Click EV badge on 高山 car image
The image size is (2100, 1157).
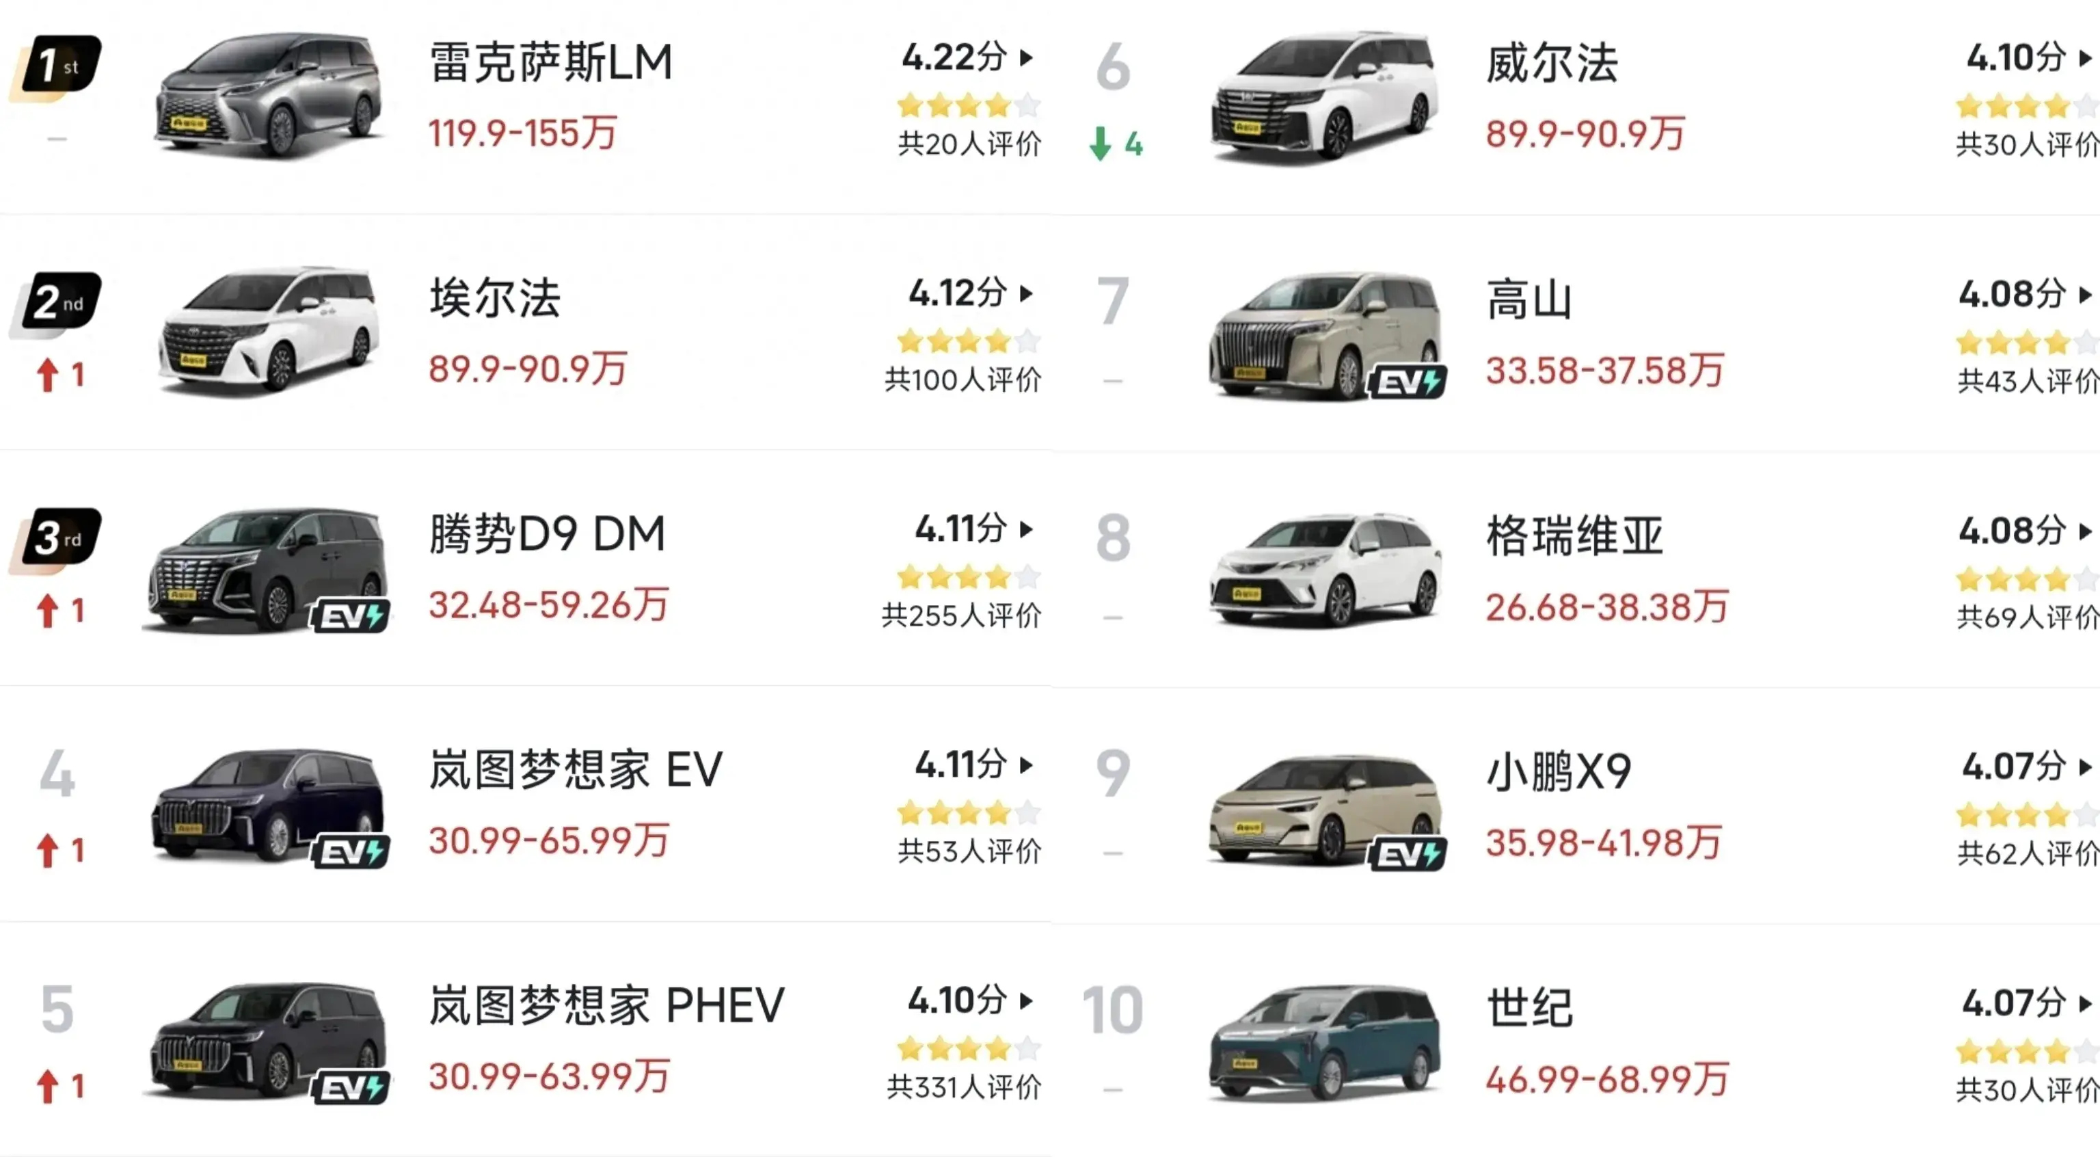1408,382
